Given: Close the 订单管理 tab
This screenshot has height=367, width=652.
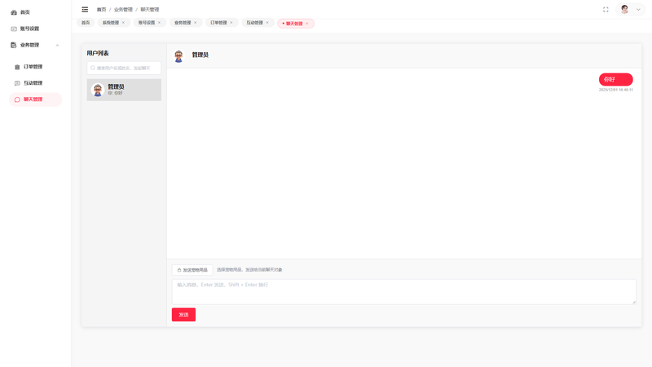Looking at the screenshot, I should pos(231,23).
